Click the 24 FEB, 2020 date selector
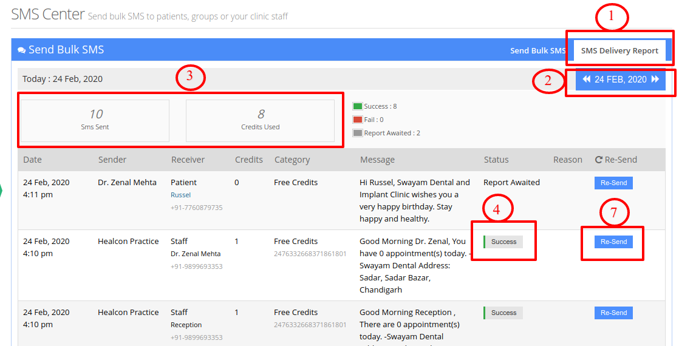Viewport: 679px width, 346px height. coord(621,80)
